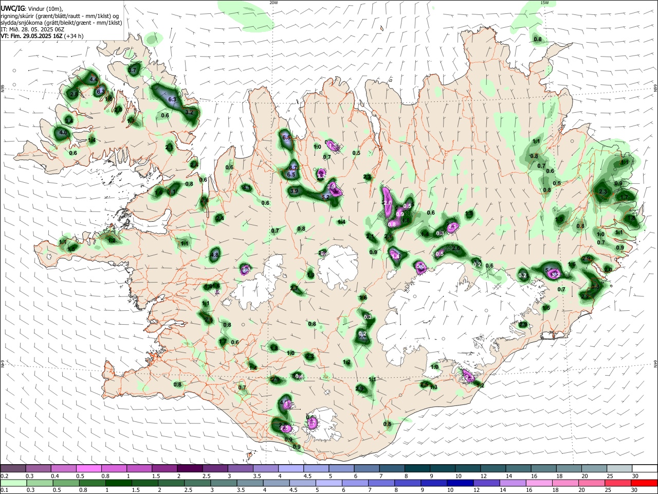Screen dimensions: 658x494
Task: Click the 'slydda/snjókoma' legend description line
Action: point(61,23)
